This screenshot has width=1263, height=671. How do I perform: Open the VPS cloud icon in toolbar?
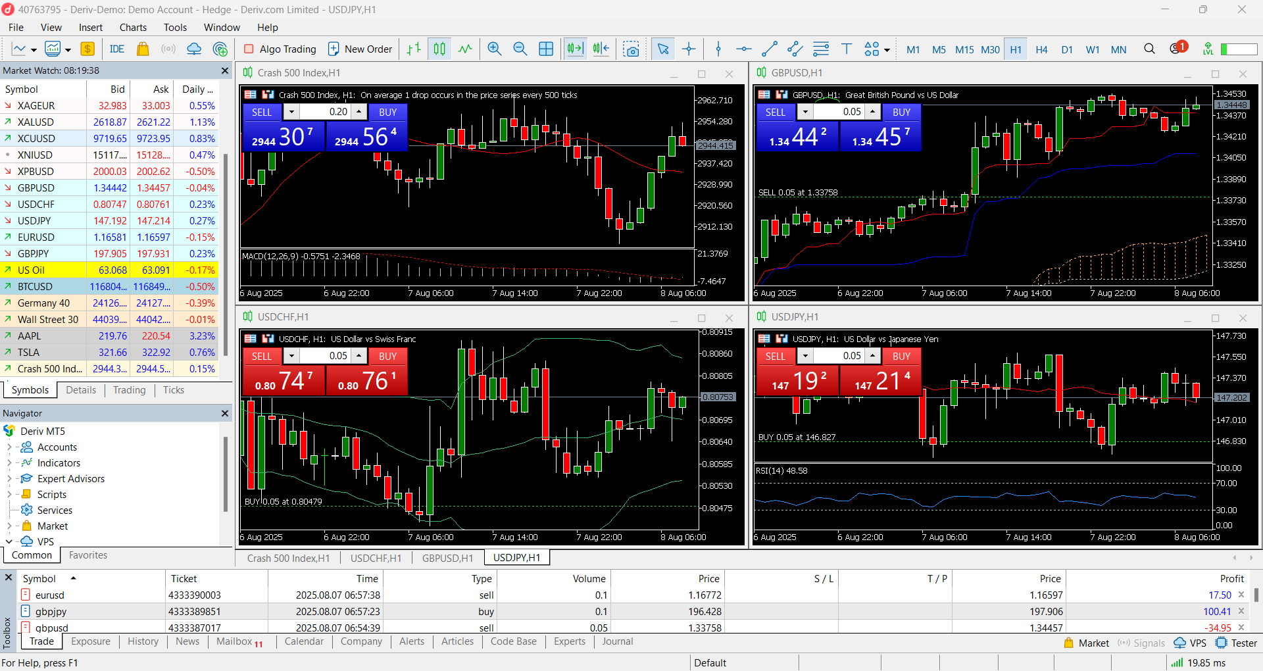194,49
